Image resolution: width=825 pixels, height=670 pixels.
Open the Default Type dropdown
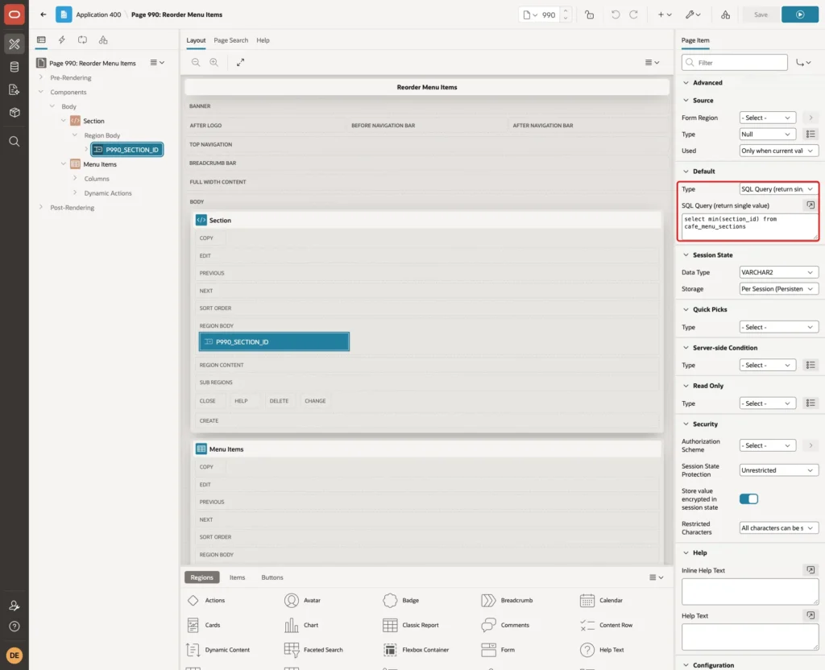(x=778, y=189)
